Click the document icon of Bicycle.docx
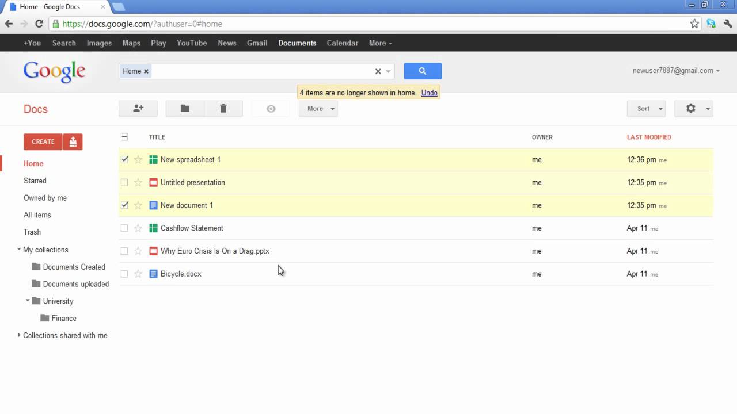Screen dimensions: 737x414 pos(153,274)
